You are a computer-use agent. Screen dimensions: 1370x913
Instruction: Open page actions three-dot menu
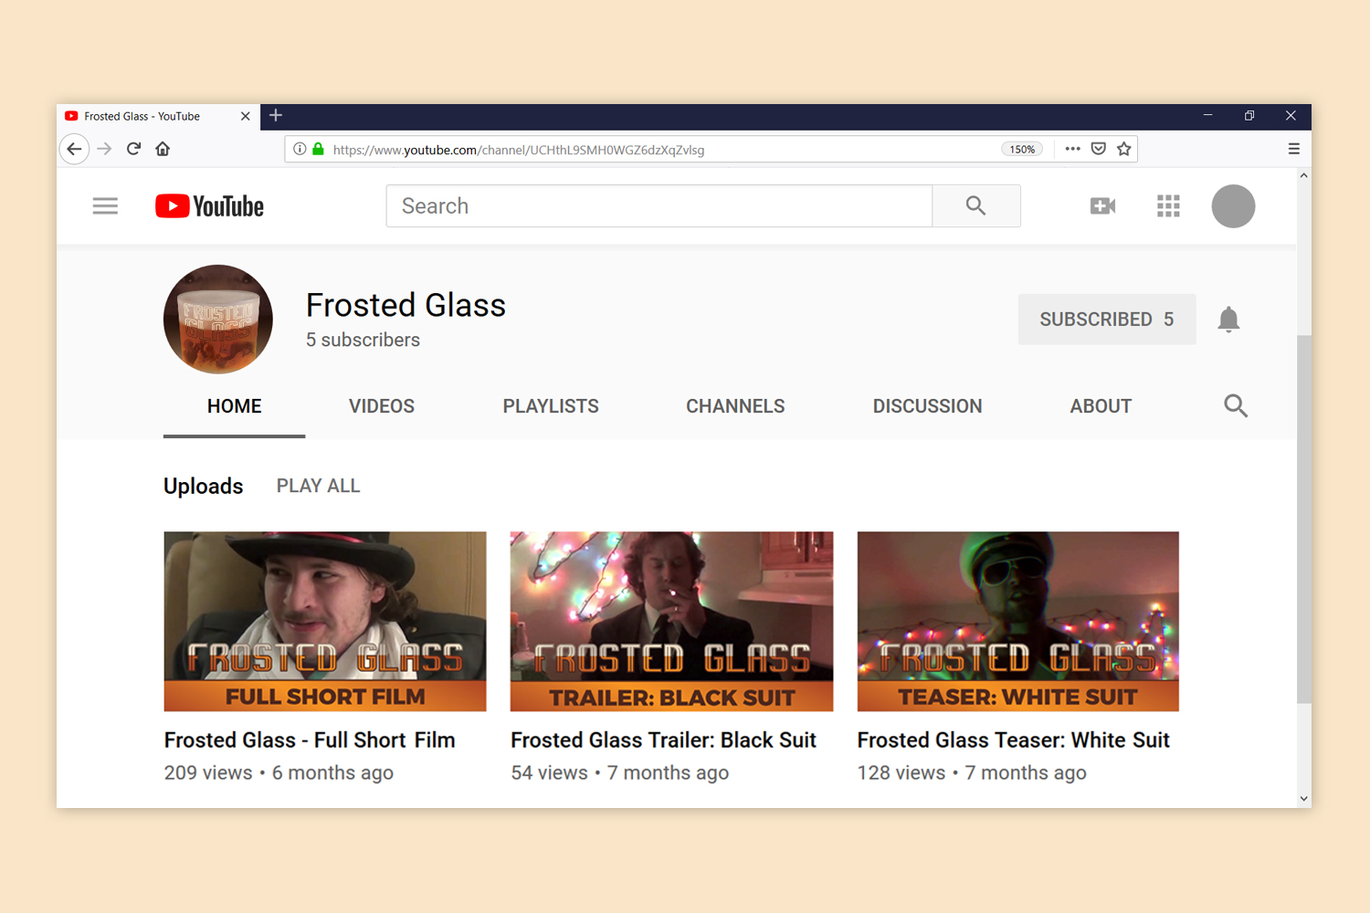1072,149
